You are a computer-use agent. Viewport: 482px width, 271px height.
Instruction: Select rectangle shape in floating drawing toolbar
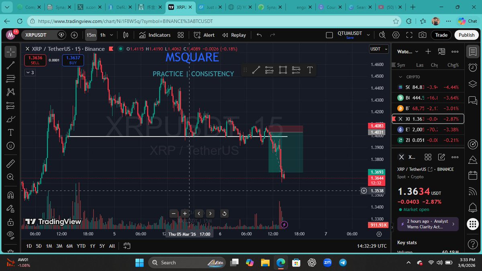click(283, 70)
